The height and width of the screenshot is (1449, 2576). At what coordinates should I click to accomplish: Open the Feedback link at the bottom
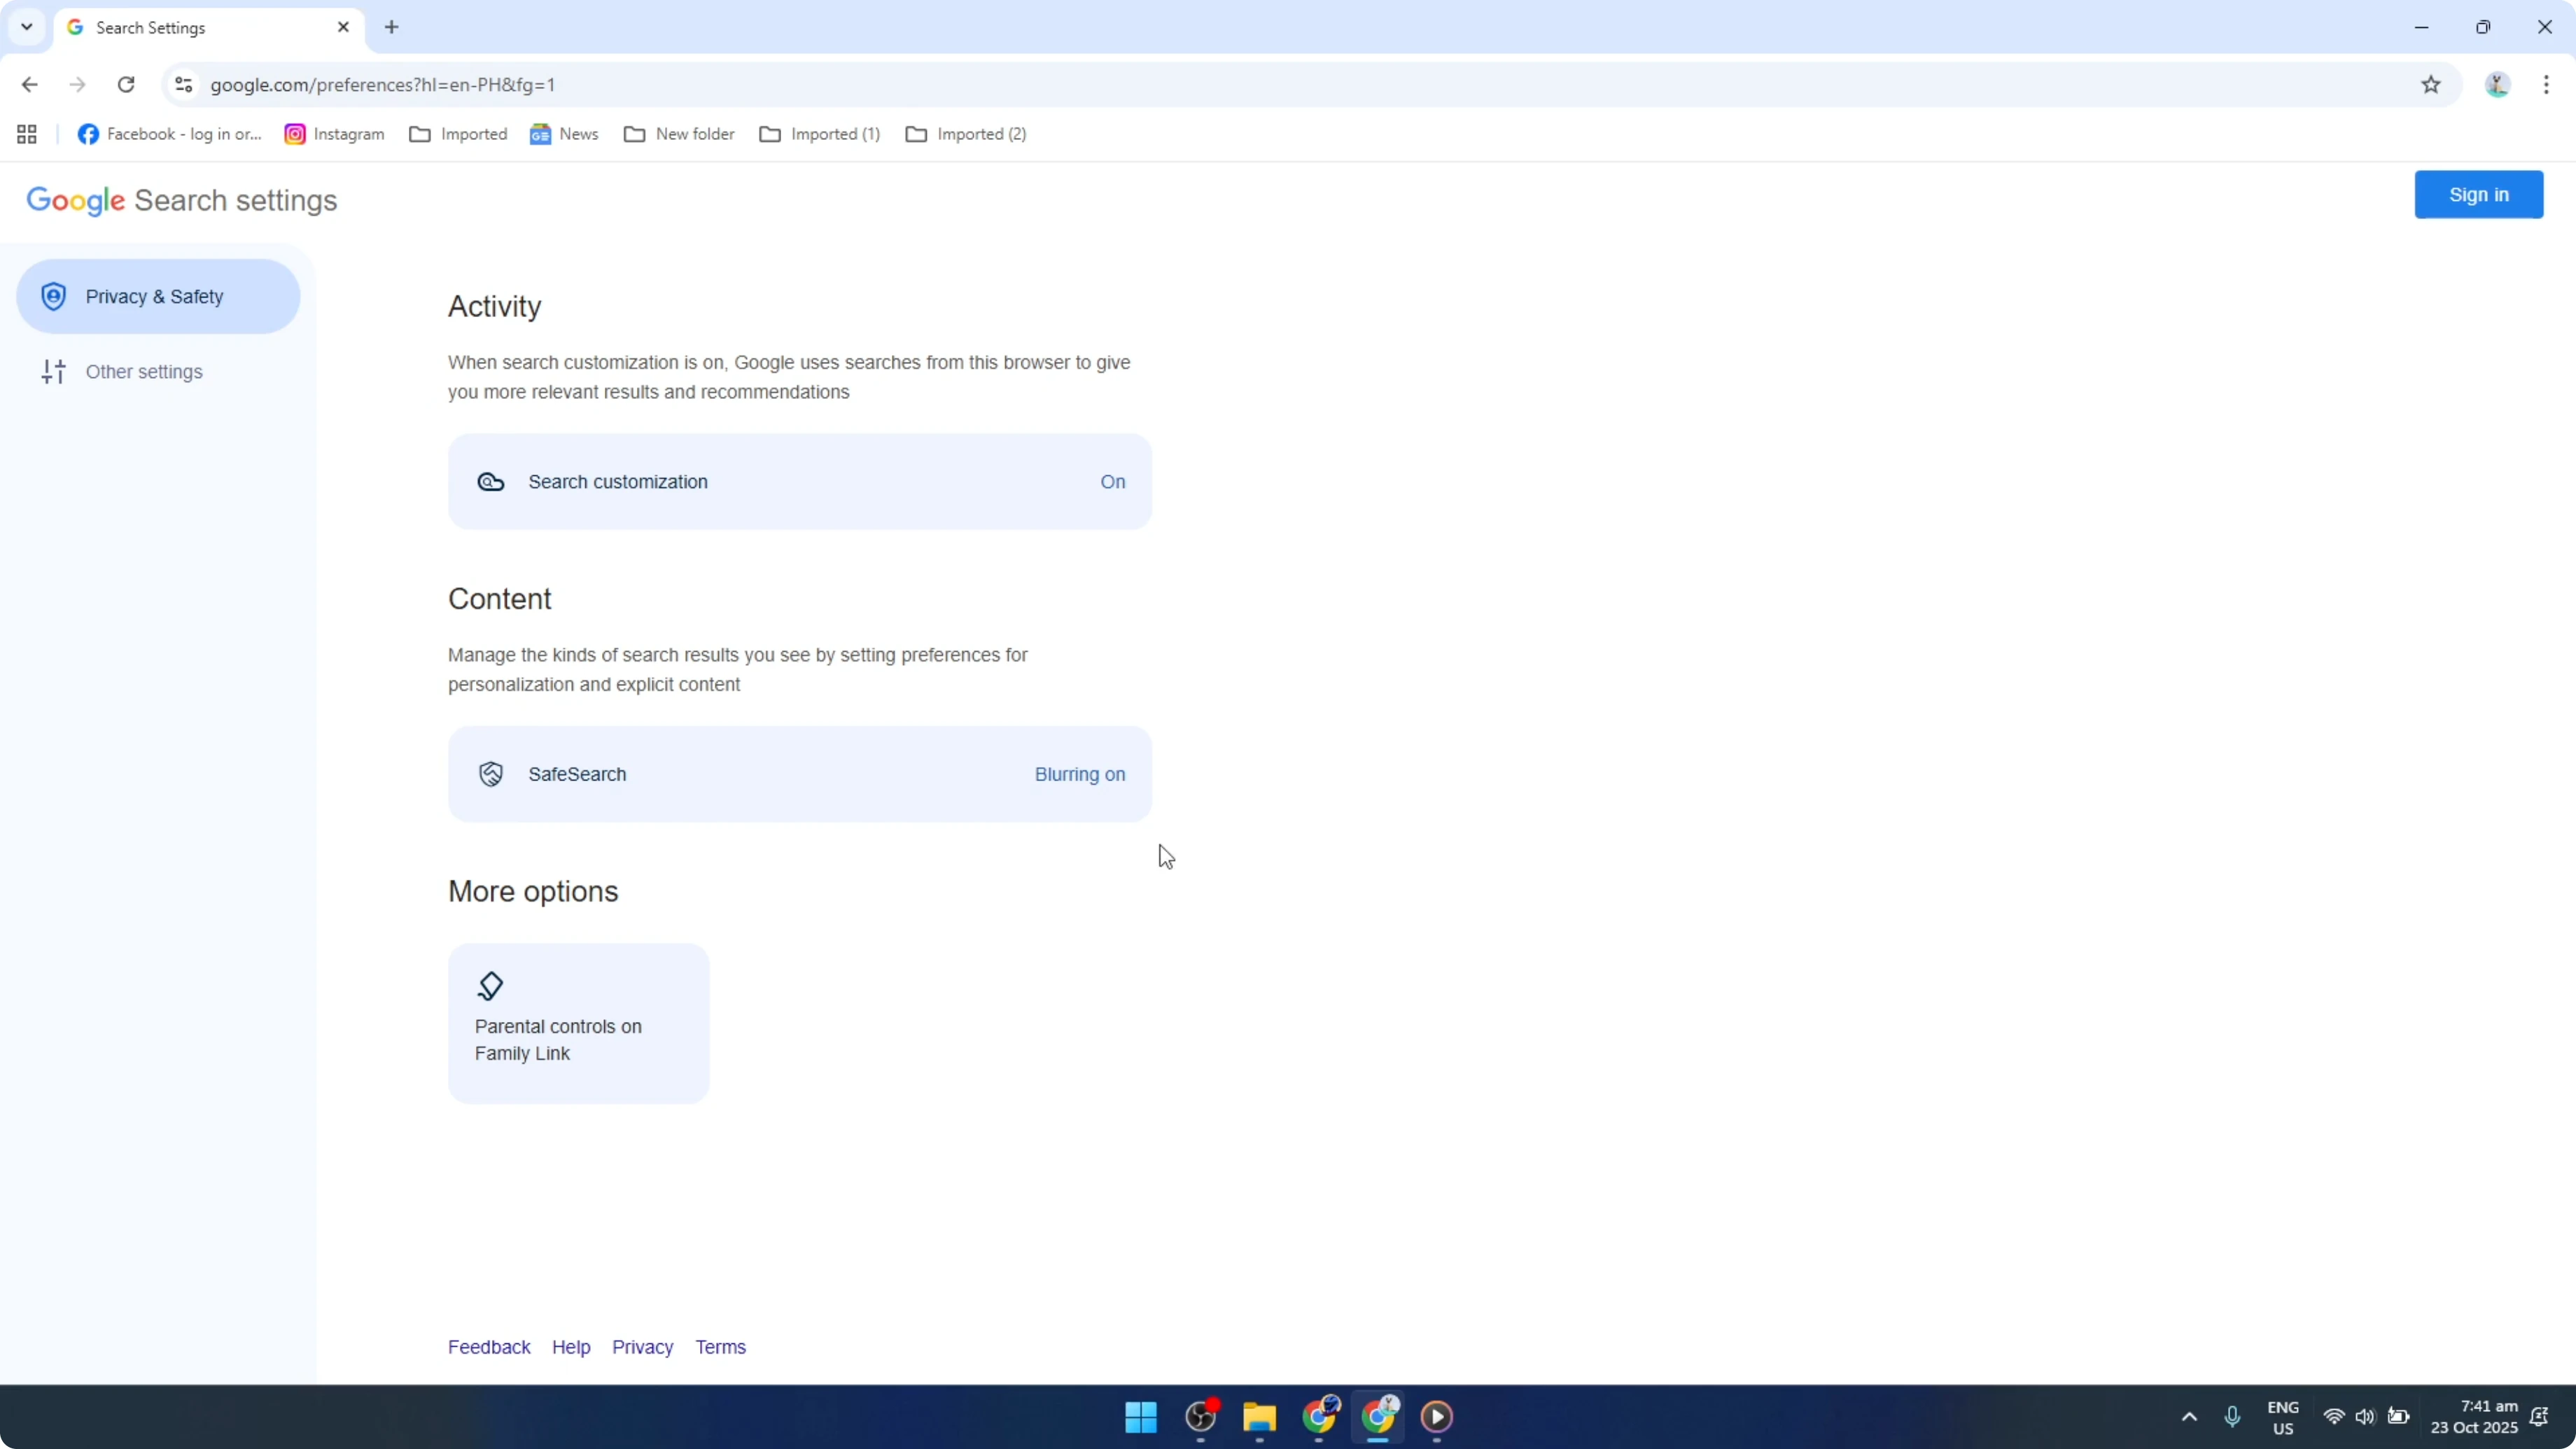pyautogui.click(x=489, y=1346)
